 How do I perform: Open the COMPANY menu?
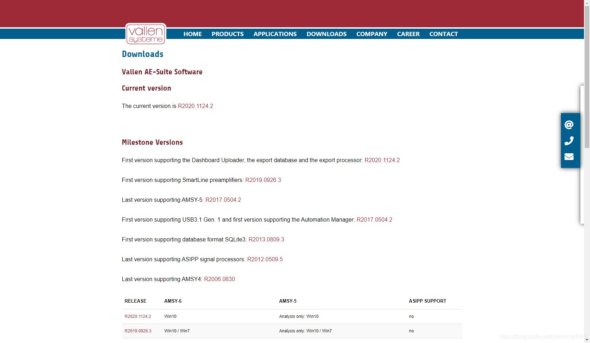[x=372, y=34]
